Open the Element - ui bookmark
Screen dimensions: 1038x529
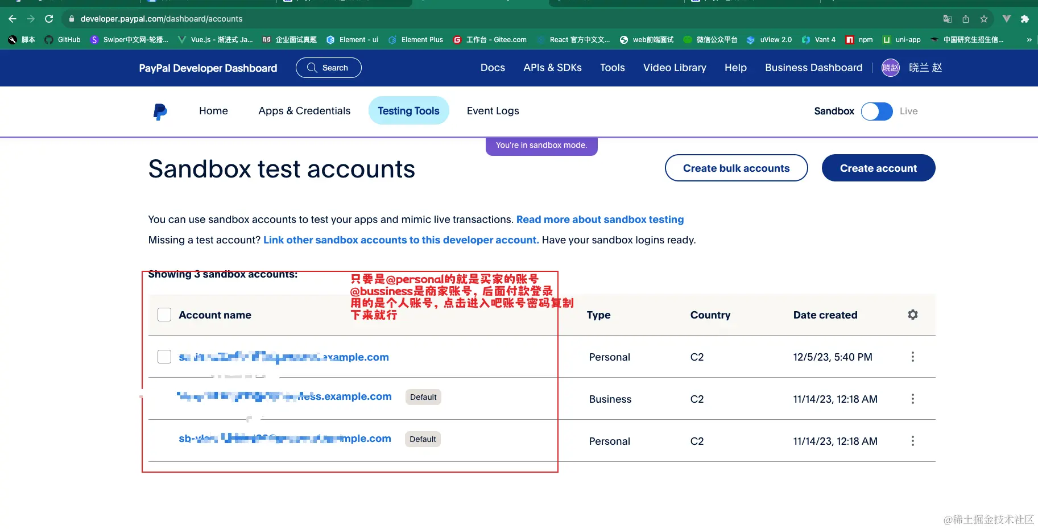click(352, 40)
